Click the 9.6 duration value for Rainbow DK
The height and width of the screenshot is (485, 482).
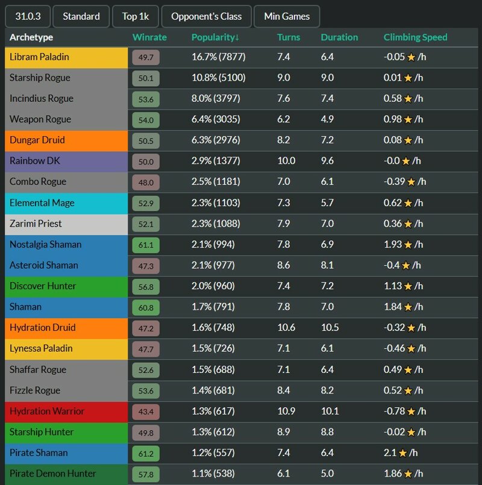327,161
